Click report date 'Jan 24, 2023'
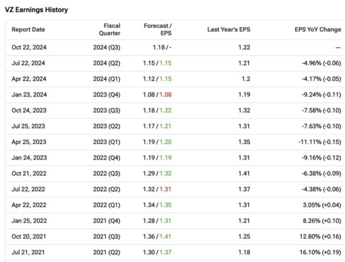This screenshot has width=345, height=262. [29, 157]
